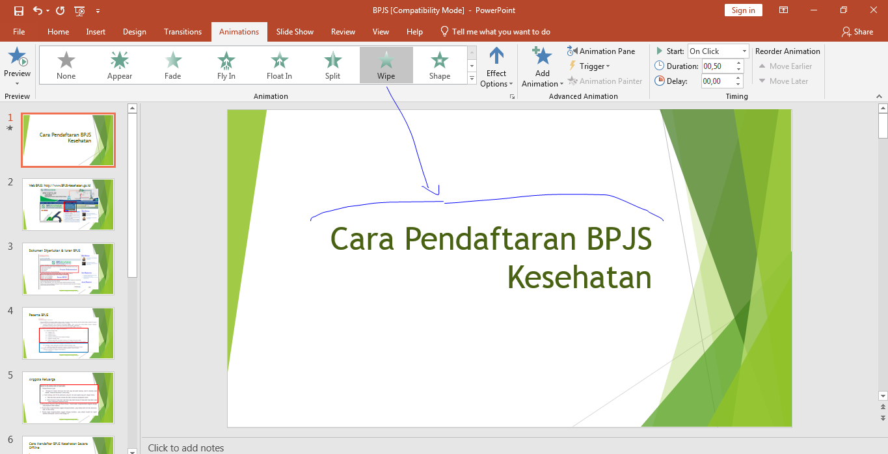The image size is (888, 454).
Task: Open the Start timing combo box
Action: pyautogui.click(x=718, y=51)
